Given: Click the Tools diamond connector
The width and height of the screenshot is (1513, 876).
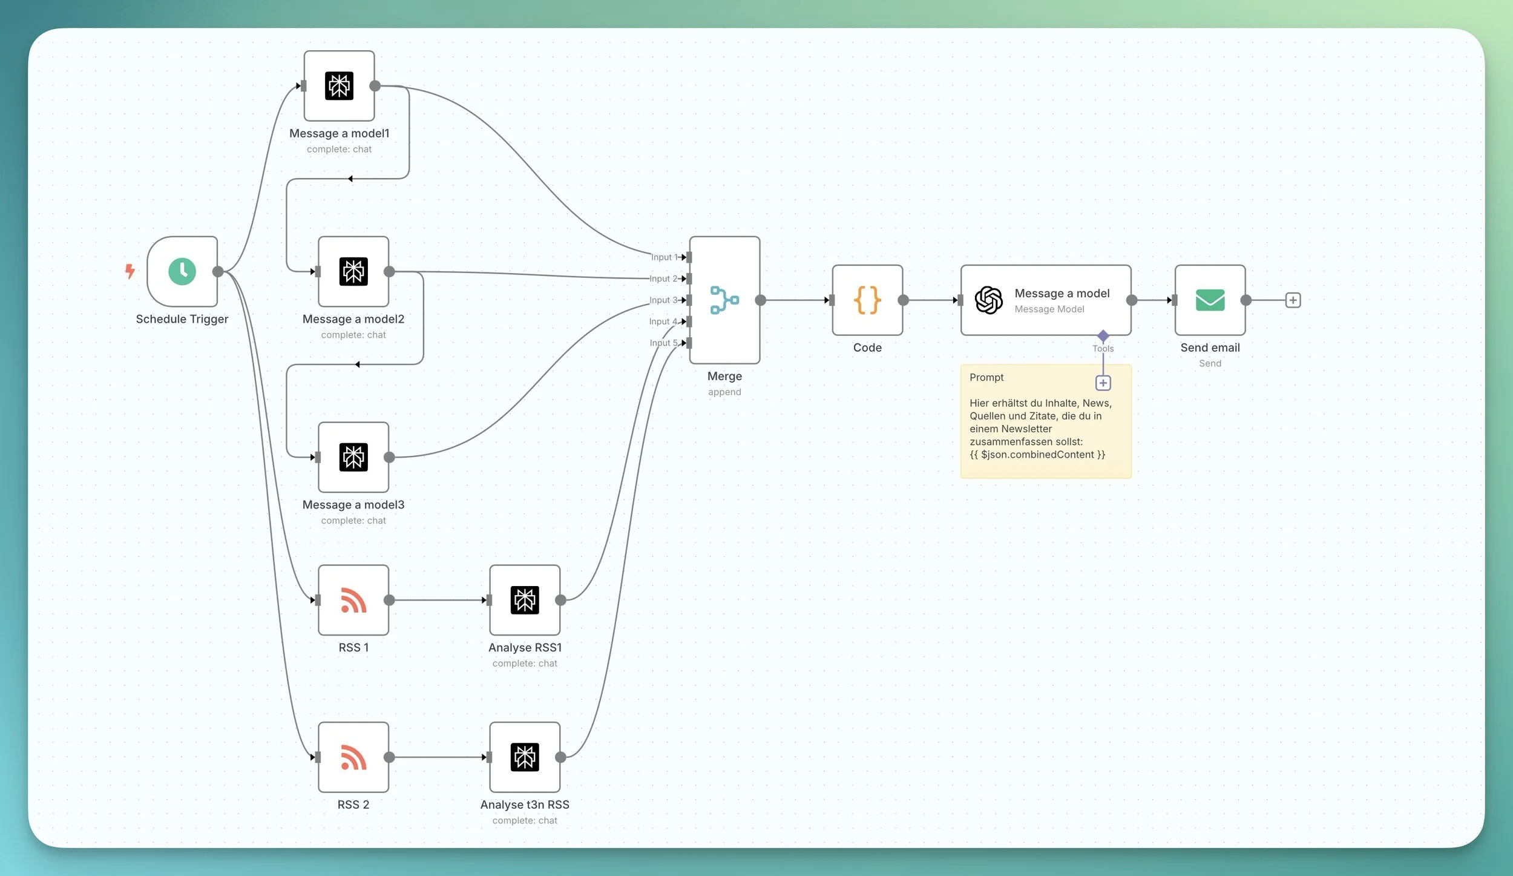Looking at the screenshot, I should (x=1103, y=335).
